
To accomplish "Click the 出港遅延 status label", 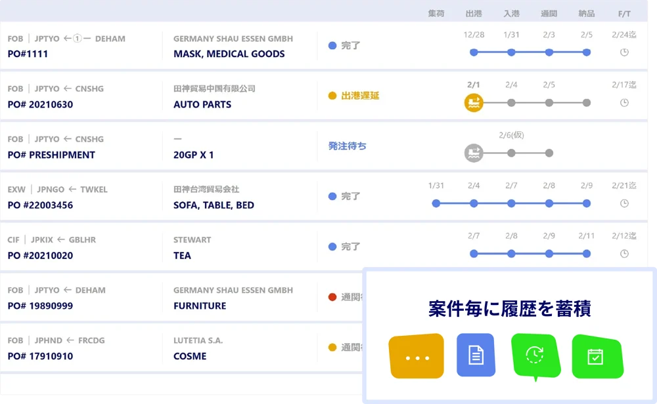I will (x=360, y=96).
